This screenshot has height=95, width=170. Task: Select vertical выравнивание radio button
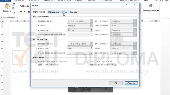click(36, 44)
